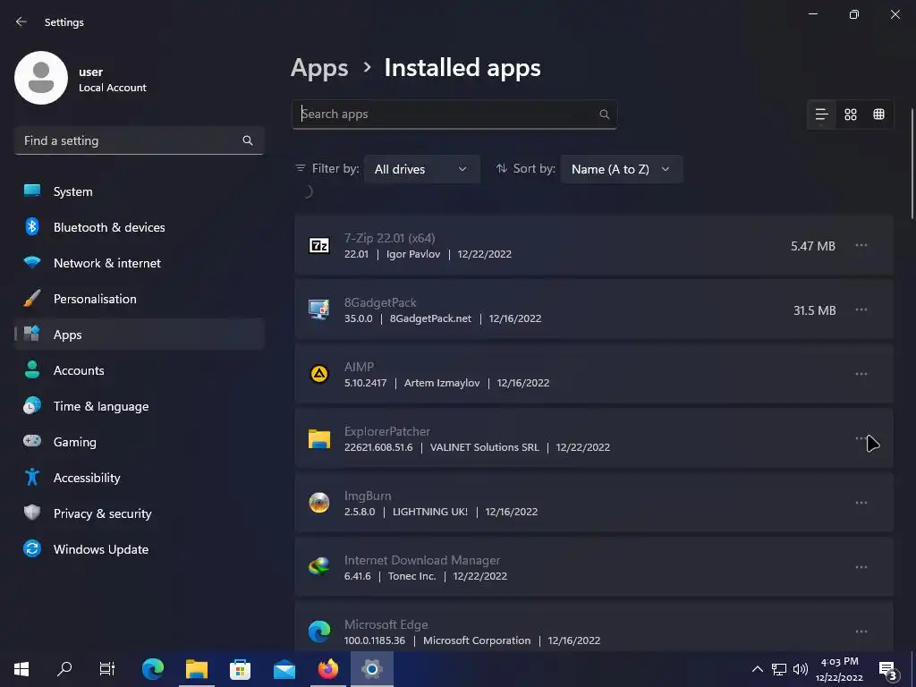This screenshot has width=916, height=687.
Task: Open taskbar Search
Action: (x=64, y=669)
